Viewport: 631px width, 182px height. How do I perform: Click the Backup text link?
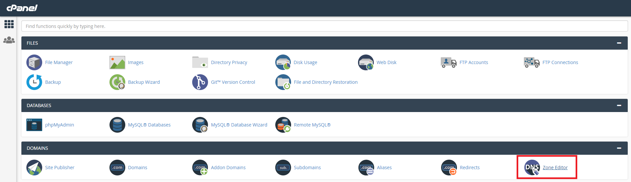(x=53, y=82)
